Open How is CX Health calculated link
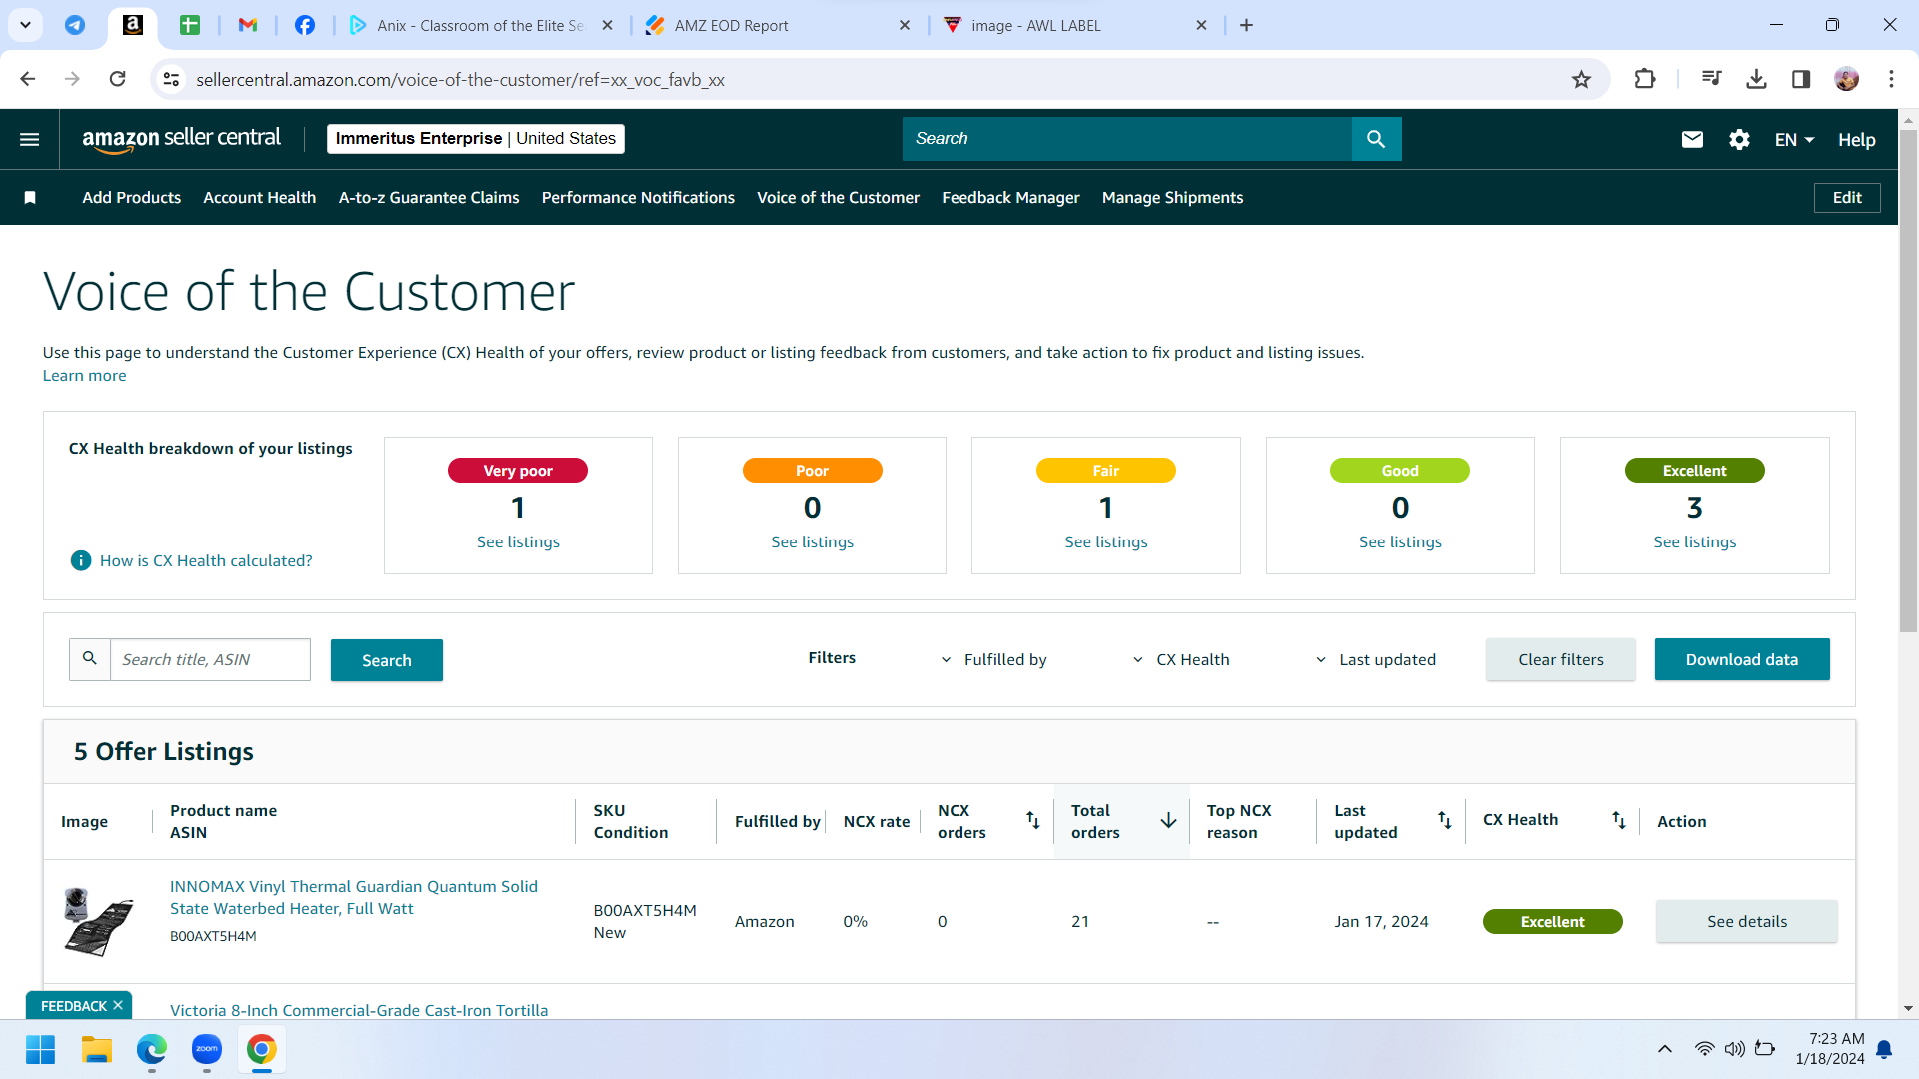This screenshot has height=1079, width=1919. point(206,561)
